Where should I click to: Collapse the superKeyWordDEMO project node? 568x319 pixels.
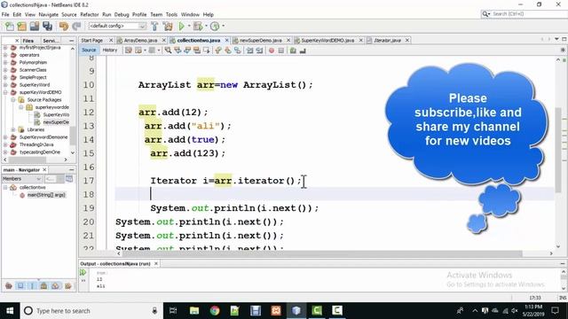tap(5, 92)
